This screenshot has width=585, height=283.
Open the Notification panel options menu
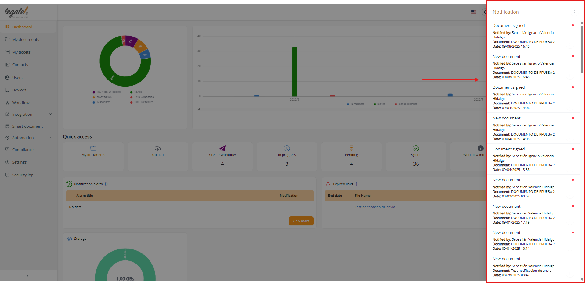click(574, 12)
